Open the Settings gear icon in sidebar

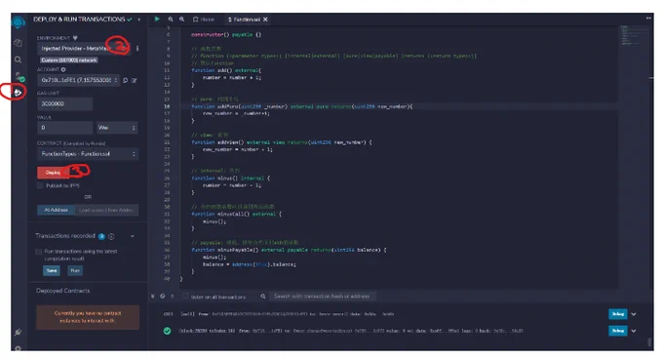click(18, 347)
